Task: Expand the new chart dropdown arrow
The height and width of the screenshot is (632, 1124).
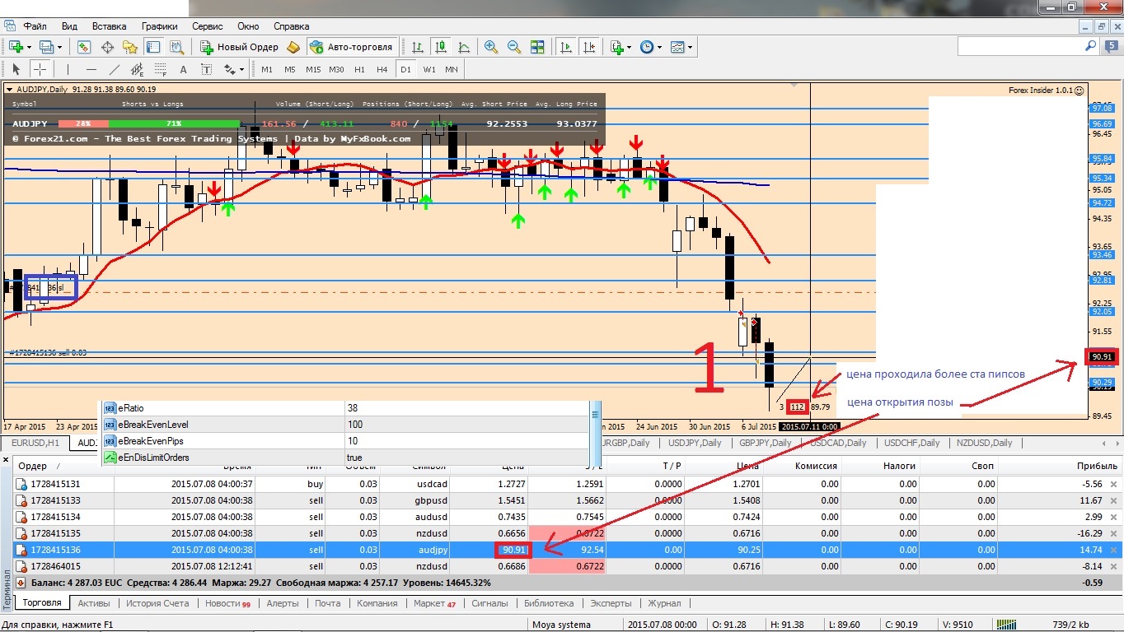Action: (x=30, y=47)
